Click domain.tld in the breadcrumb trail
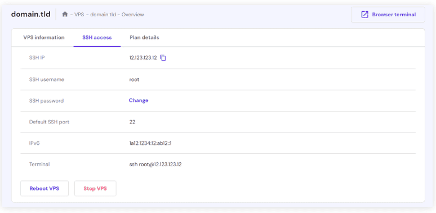Screen dimensions: 436x213 coord(103,15)
